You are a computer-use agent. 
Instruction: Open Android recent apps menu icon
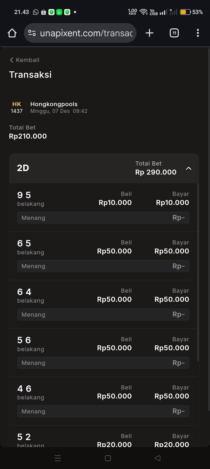(x=58, y=458)
